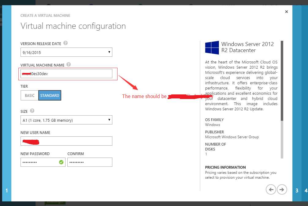Click help icon beside Version Release Date
Image resolution: width=308 pixels, height=206 pixels.
pos(66,43)
